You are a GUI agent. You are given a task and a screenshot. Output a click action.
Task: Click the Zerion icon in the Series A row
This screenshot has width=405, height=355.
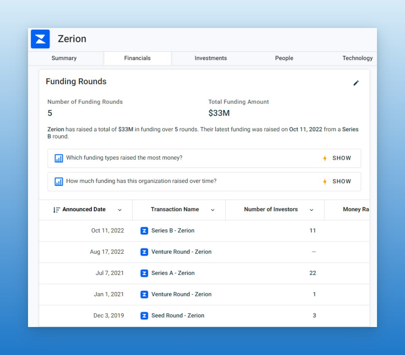144,273
